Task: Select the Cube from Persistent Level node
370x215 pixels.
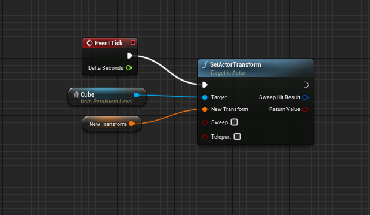Action: click(x=107, y=97)
